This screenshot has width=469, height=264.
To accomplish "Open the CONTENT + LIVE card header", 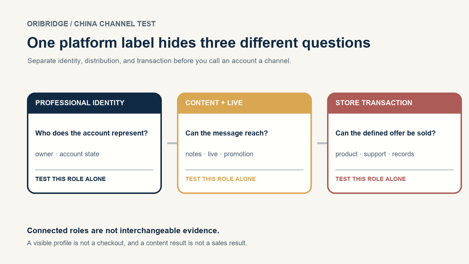I will click(244, 103).
